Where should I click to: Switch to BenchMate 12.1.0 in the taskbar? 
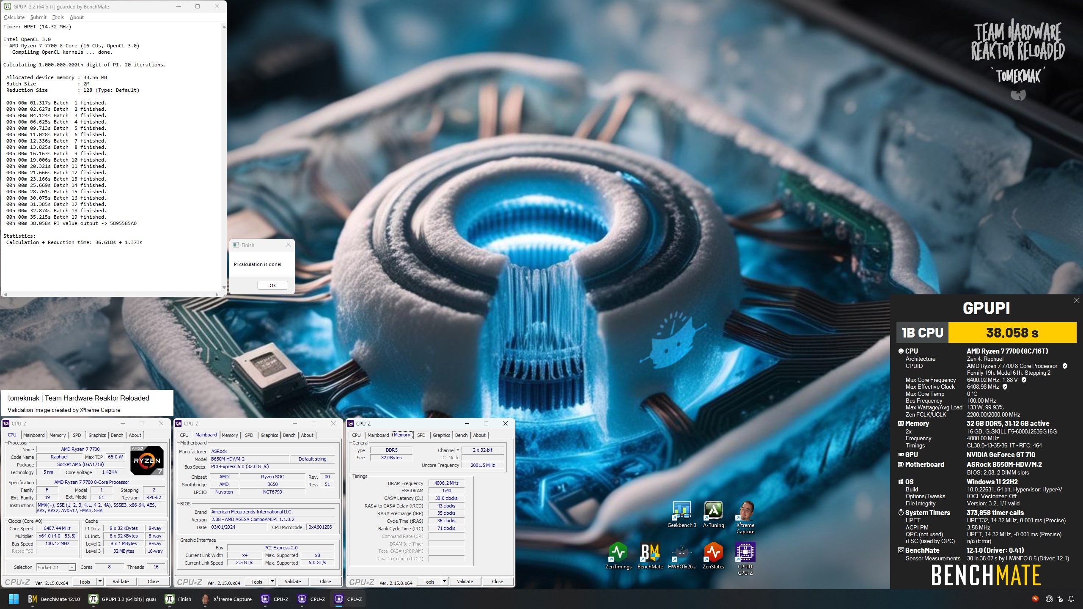pyautogui.click(x=54, y=599)
